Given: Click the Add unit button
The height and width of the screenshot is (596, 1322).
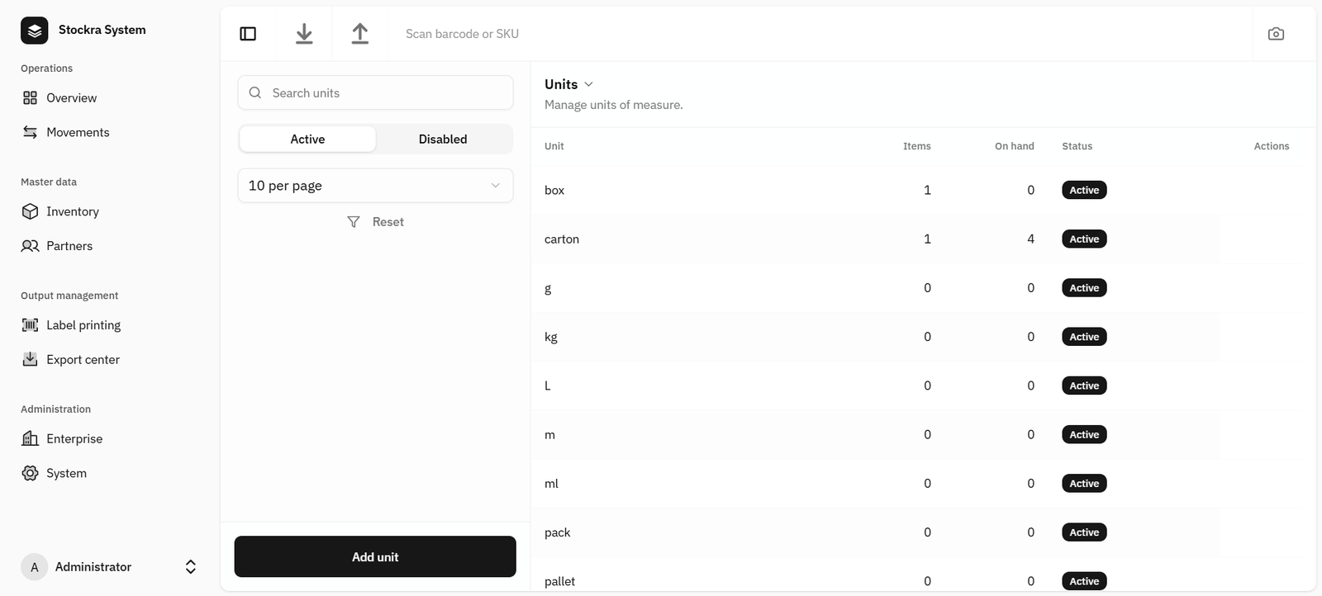Looking at the screenshot, I should tap(375, 557).
